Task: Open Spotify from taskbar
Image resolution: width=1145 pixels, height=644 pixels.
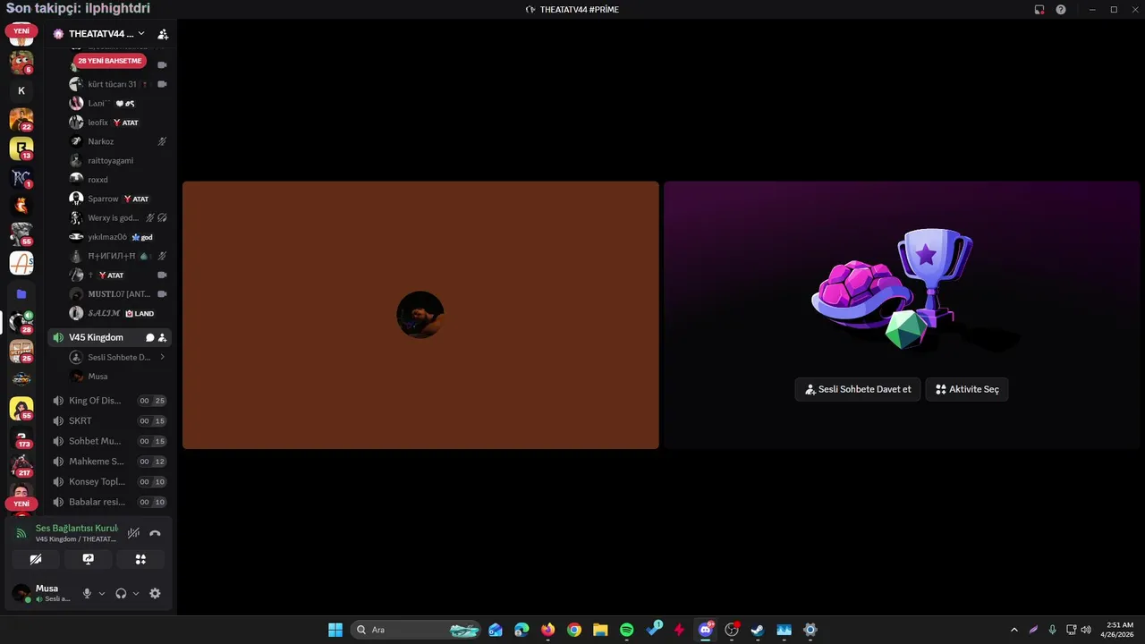Action: 626,630
